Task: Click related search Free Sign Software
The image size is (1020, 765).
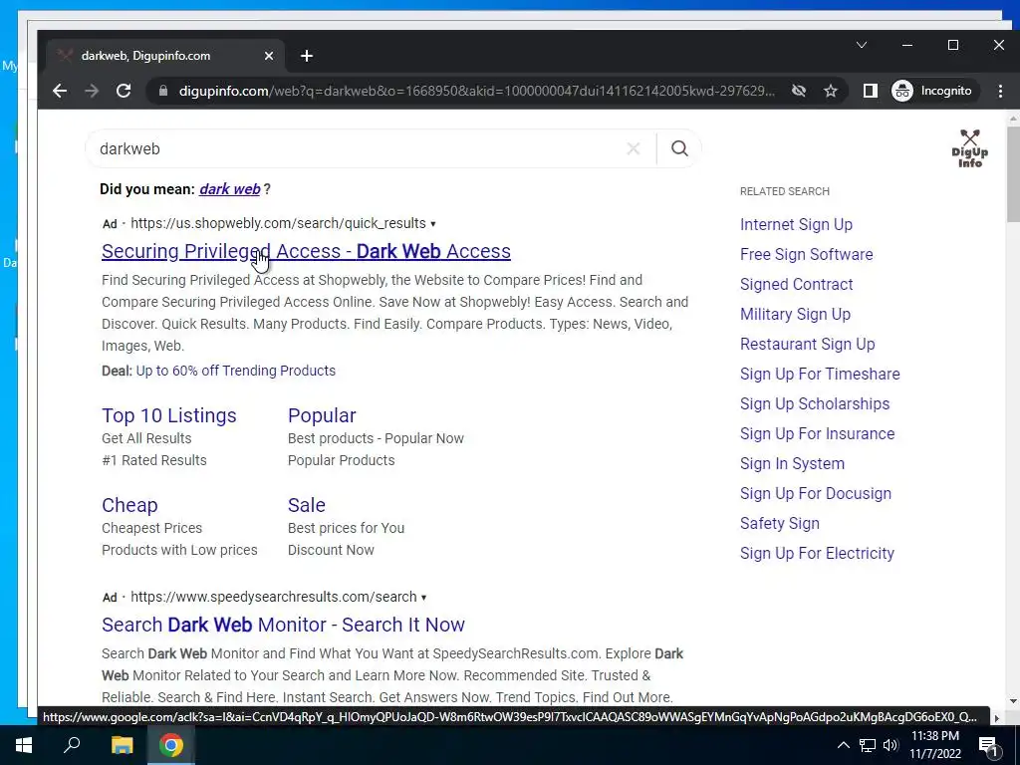Action: (x=807, y=254)
